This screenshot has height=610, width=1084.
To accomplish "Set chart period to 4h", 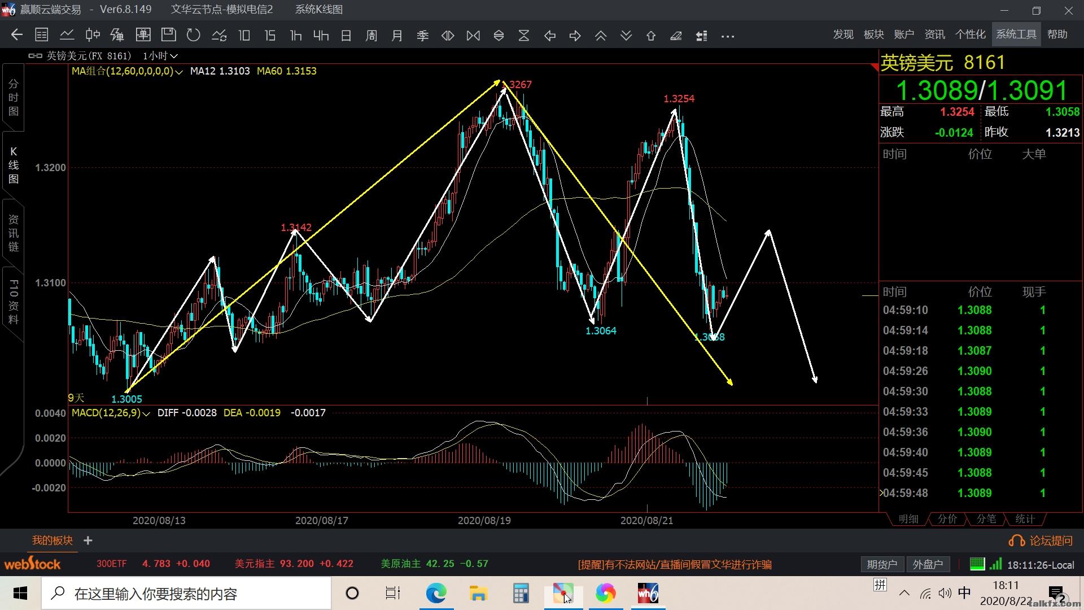I will (x=321, y=36).
